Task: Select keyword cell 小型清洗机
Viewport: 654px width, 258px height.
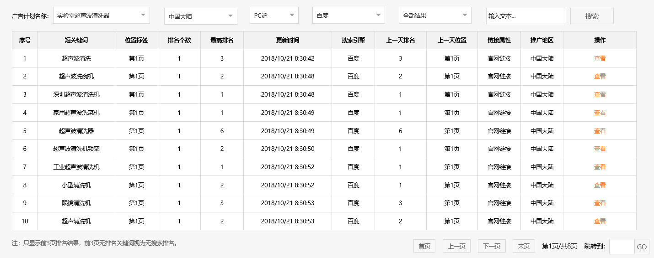Action: (76, 185)
